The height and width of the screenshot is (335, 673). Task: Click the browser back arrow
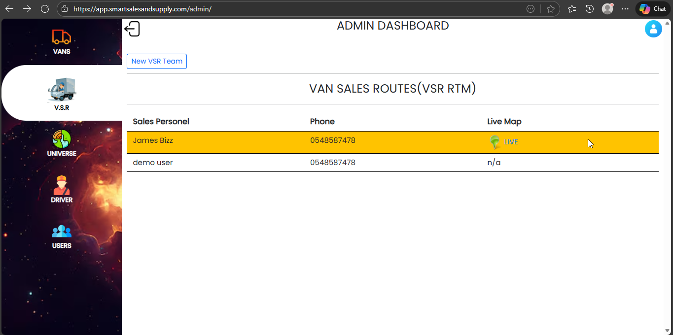tap(9, 9)
